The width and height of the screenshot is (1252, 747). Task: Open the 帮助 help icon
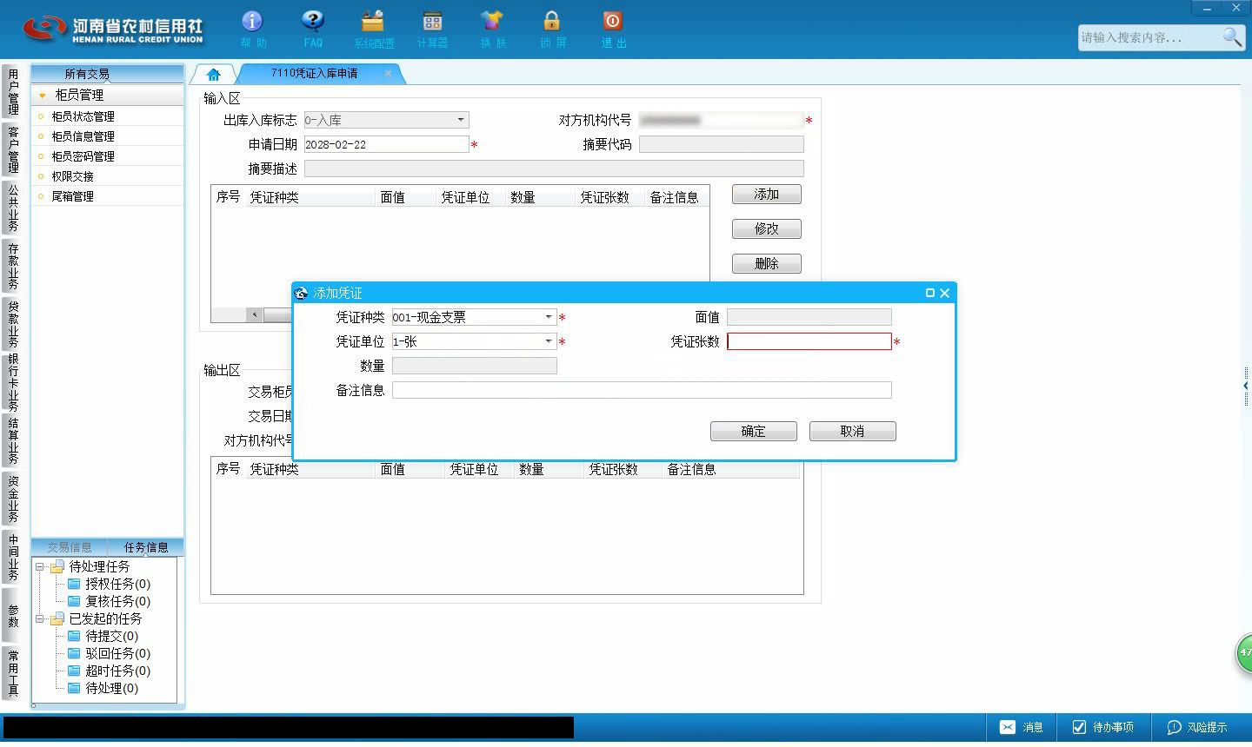click(x=252, y=29)
